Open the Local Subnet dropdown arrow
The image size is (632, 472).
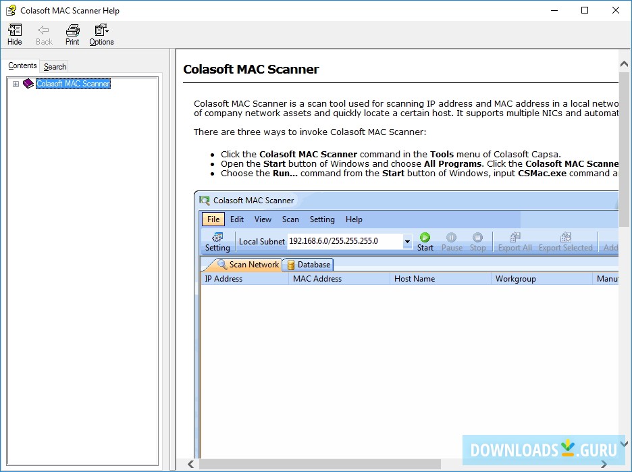[x=408, y=242]
